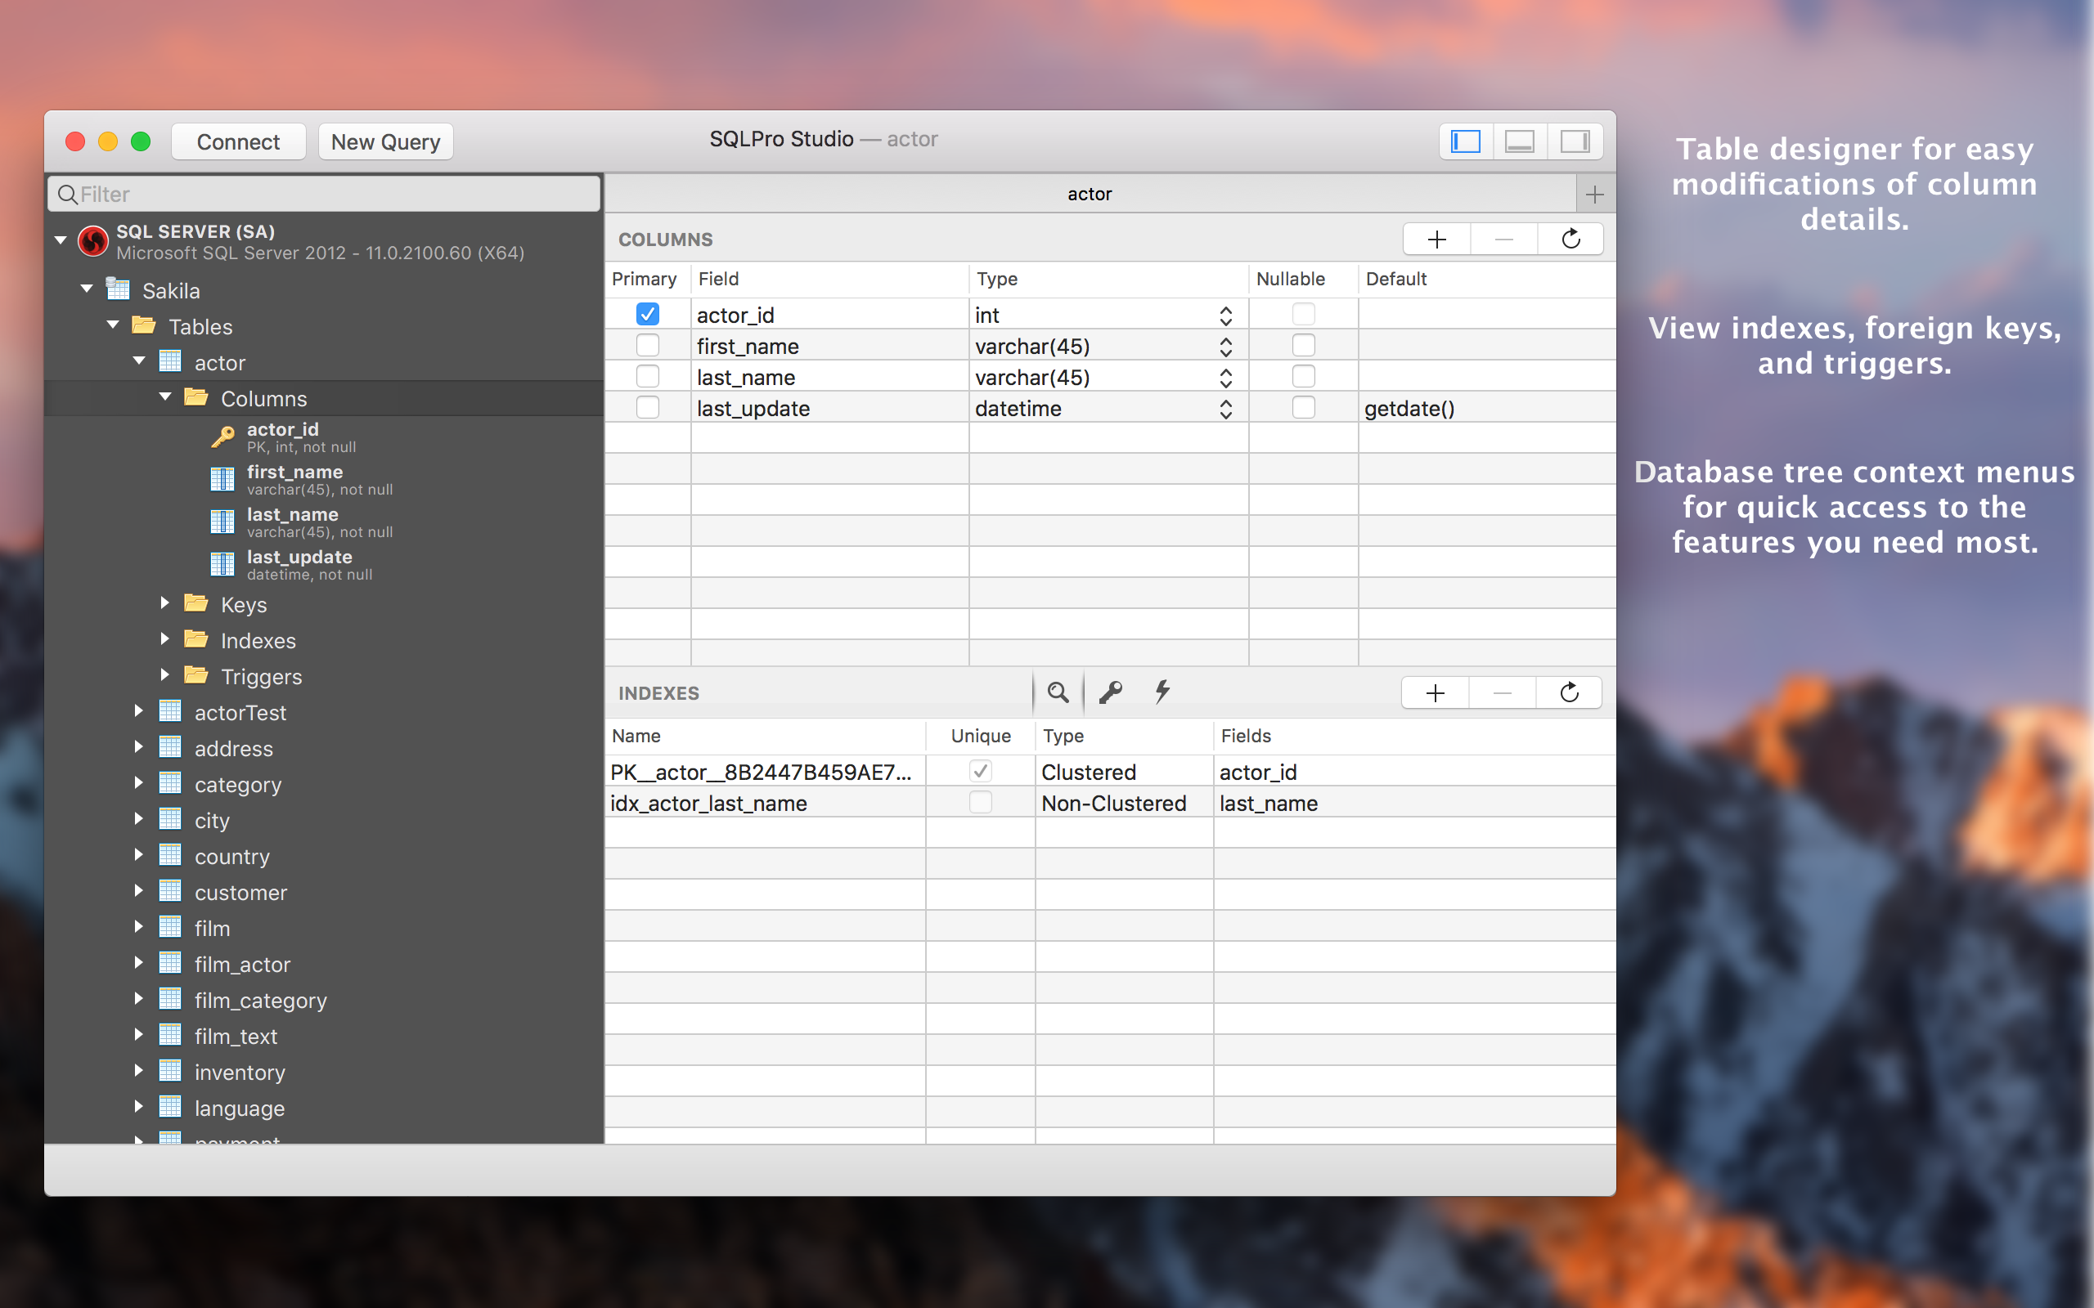This screenshot has width=2094, height=1308.
Task: Open the index search magnifier icon
Action: point(1058,692)
